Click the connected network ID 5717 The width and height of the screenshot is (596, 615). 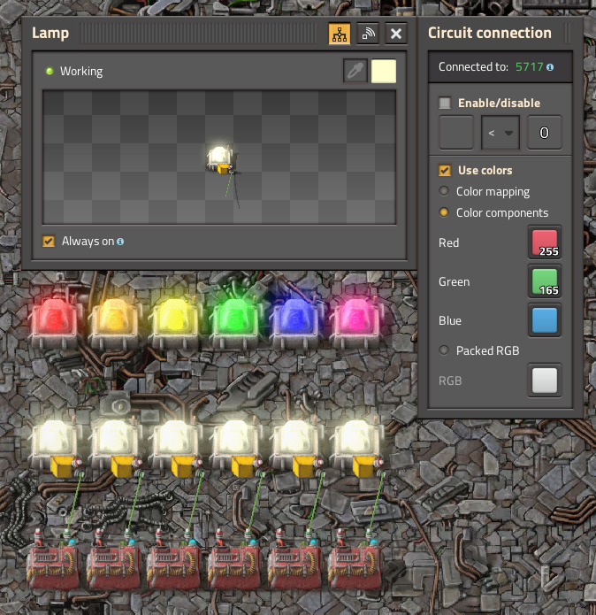point(530,67)
